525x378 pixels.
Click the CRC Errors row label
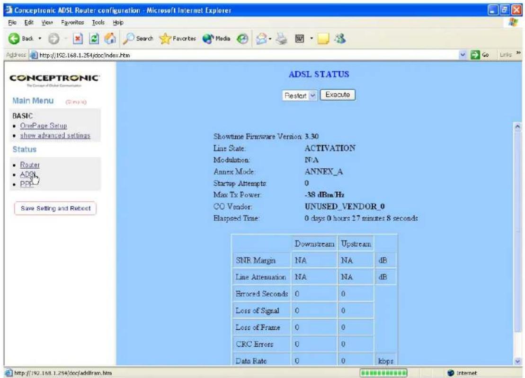(x=255, y=344)
